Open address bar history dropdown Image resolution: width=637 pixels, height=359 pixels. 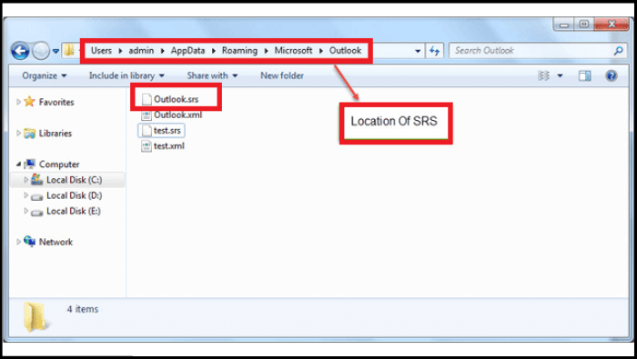pos(418,51)
